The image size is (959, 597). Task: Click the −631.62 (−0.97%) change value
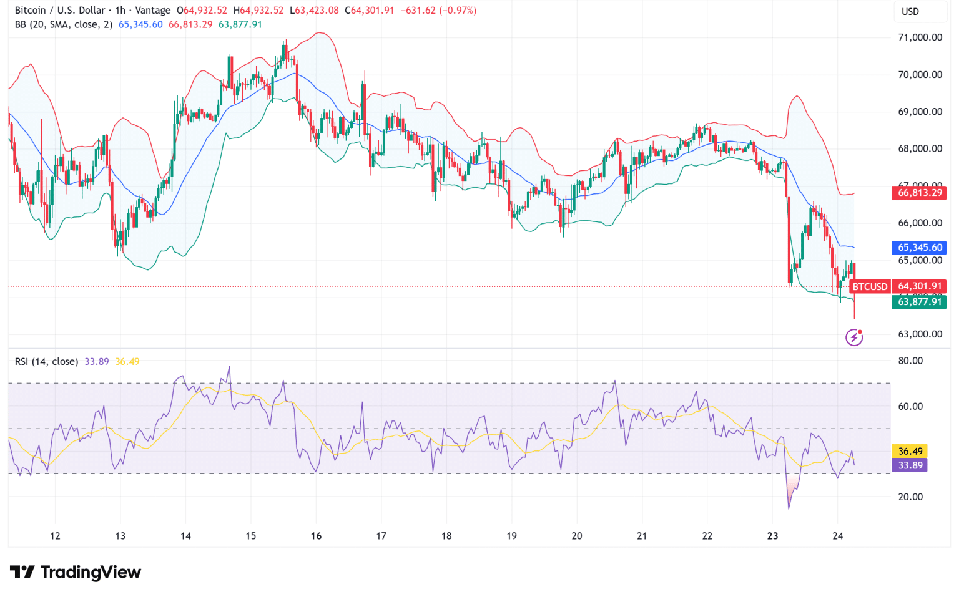[x=438, y=11]
